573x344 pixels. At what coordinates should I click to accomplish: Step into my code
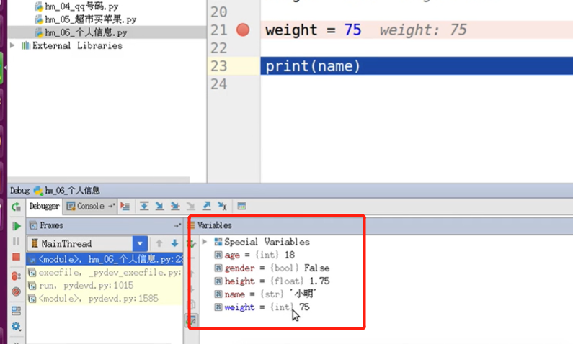click(x=175, y=206)
